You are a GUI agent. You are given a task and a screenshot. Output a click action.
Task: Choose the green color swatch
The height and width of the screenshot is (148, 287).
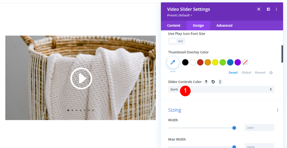(223, 62)
